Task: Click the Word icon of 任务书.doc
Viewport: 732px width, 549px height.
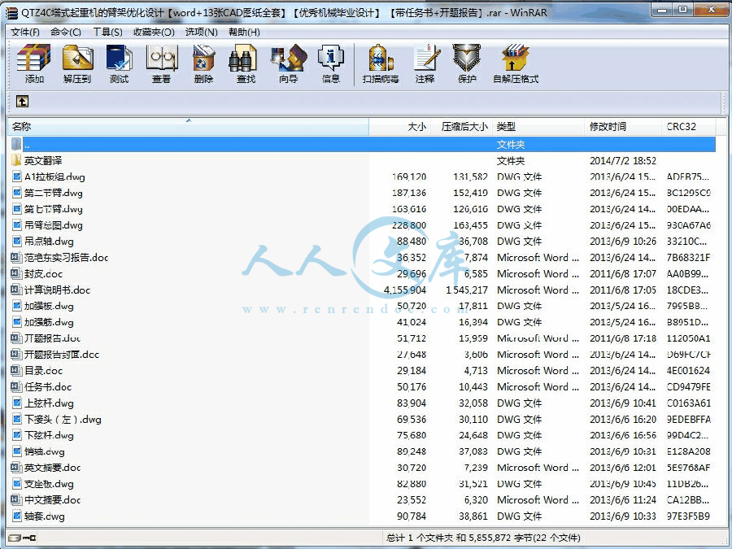Action: tap(16, 386)
